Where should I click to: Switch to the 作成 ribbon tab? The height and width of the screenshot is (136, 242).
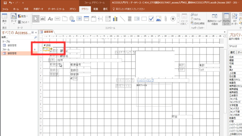coord(26,9)
